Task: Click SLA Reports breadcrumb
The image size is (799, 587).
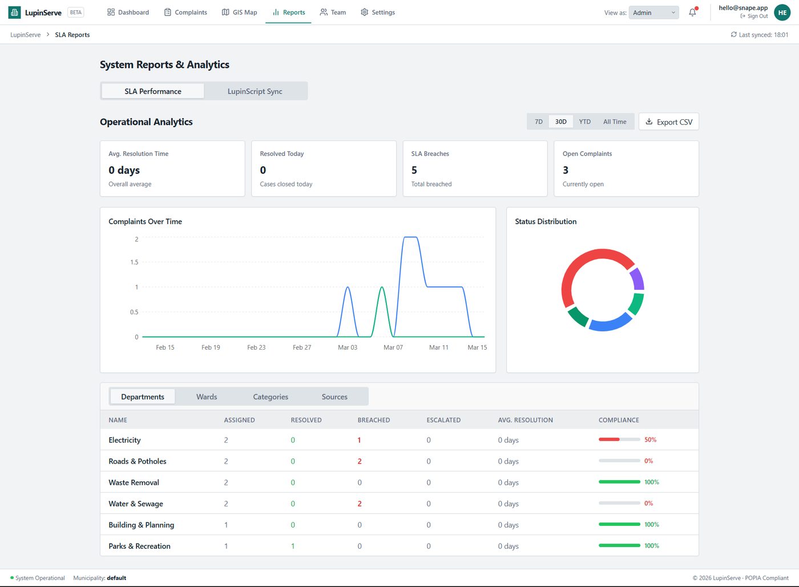Action: (72, 35)
